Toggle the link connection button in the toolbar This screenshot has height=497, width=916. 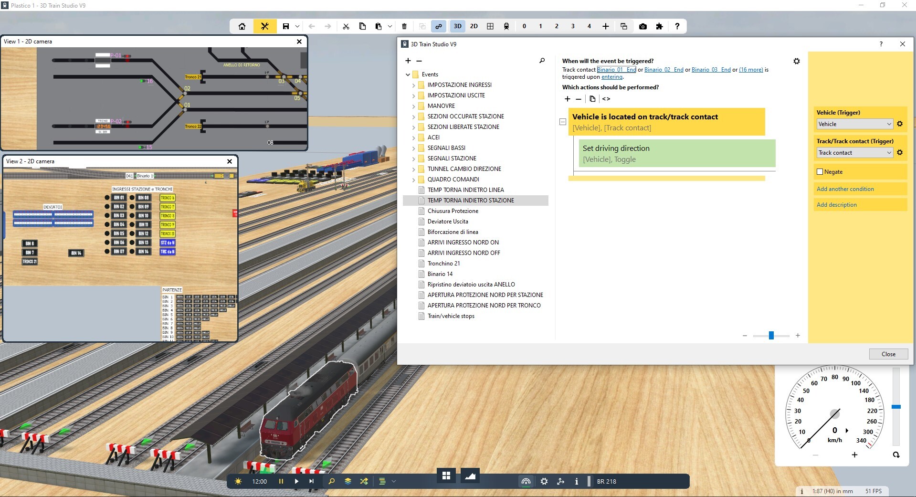[x=438, y=26]
